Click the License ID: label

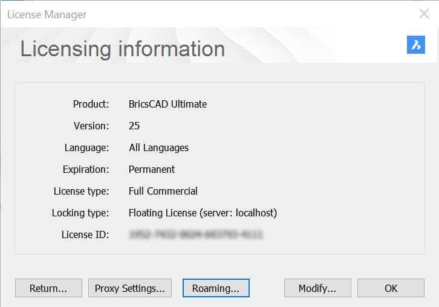point(85,234)
